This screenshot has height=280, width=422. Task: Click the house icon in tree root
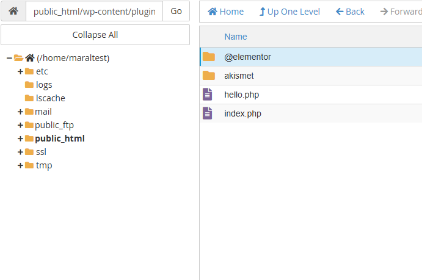30,58
